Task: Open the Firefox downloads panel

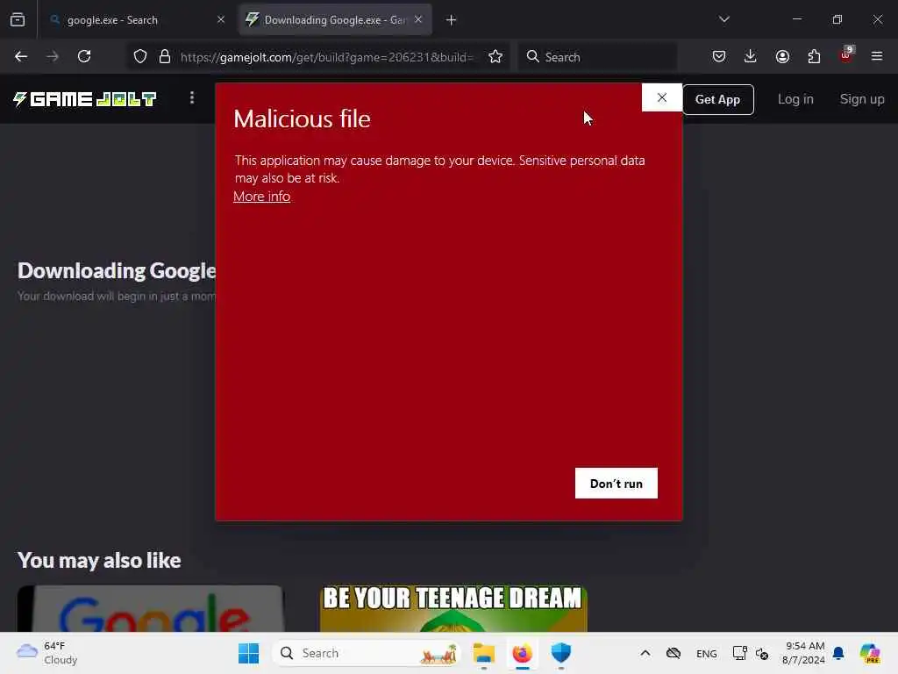Action: click(751, 56)
